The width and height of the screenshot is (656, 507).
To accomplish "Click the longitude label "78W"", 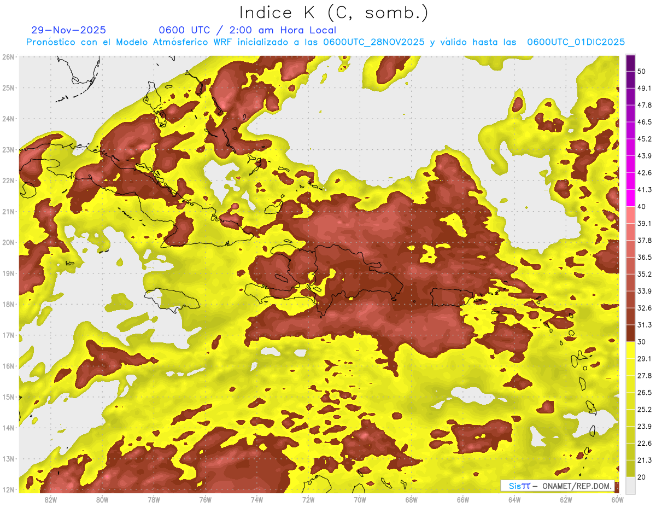I will pyautogui.click(x=154, y=499).
